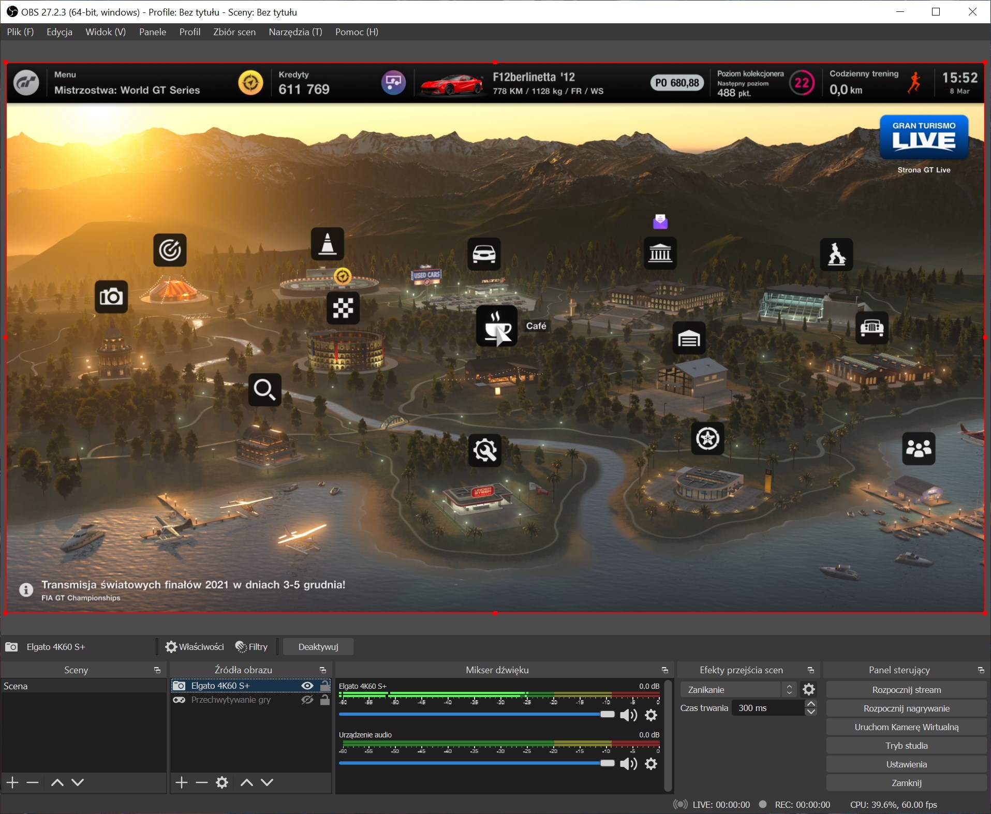Screen dimensions: 991x814
Task: Open transition properties gear next to Zanikanie
Action: click(808, 689)
